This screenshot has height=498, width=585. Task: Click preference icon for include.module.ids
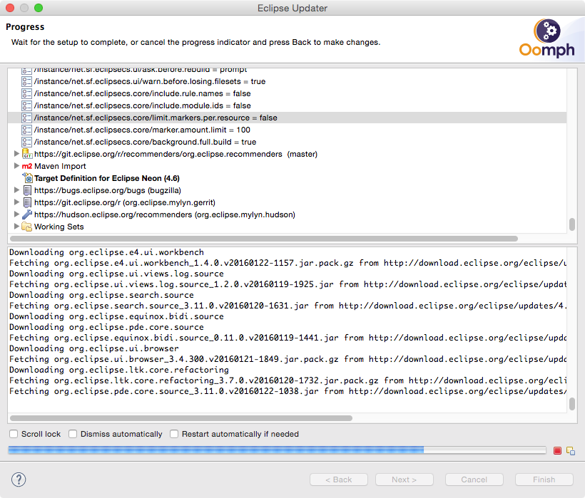coord(26,105)
